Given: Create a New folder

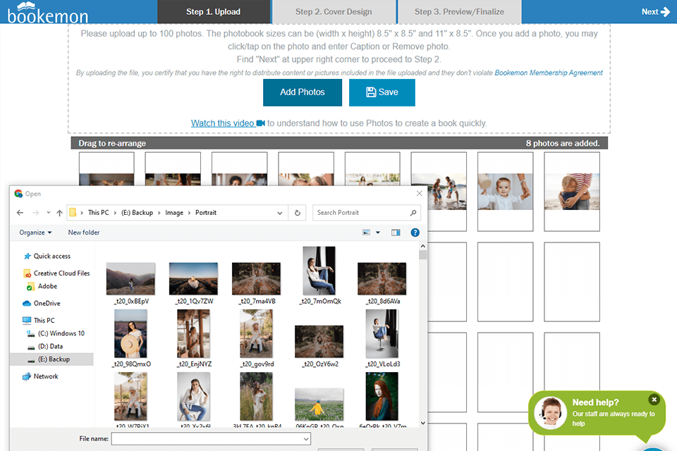Looking at the screenshot, I should click(84, 233).
